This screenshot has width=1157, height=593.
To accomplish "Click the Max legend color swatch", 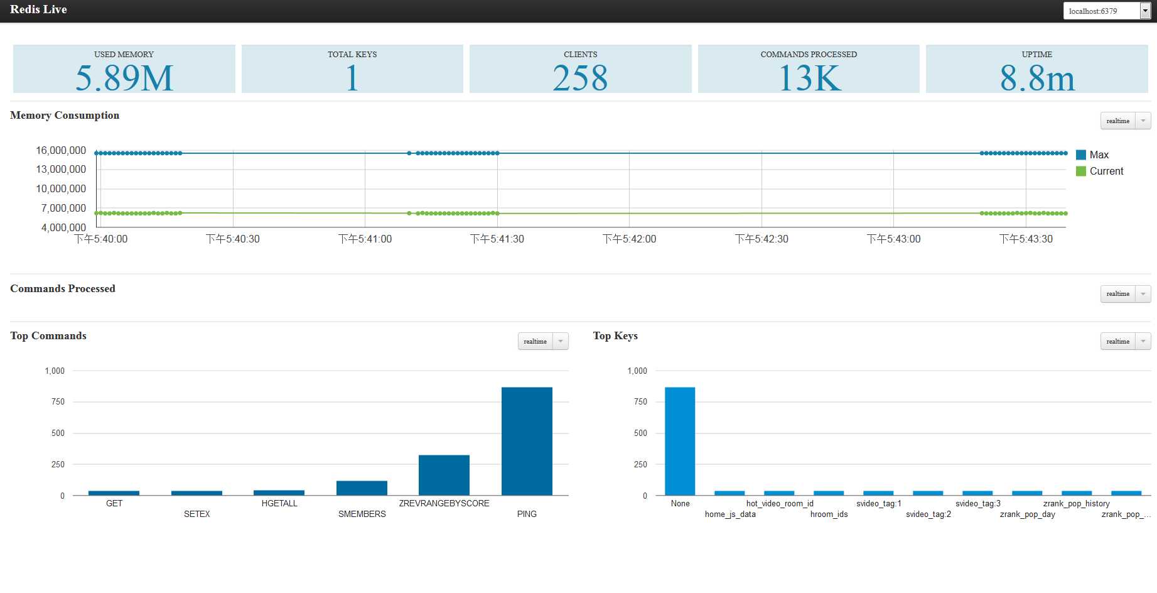I will pos(1081,155).
